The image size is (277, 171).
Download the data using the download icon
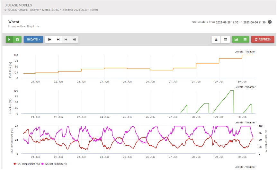tap(216, 40)
